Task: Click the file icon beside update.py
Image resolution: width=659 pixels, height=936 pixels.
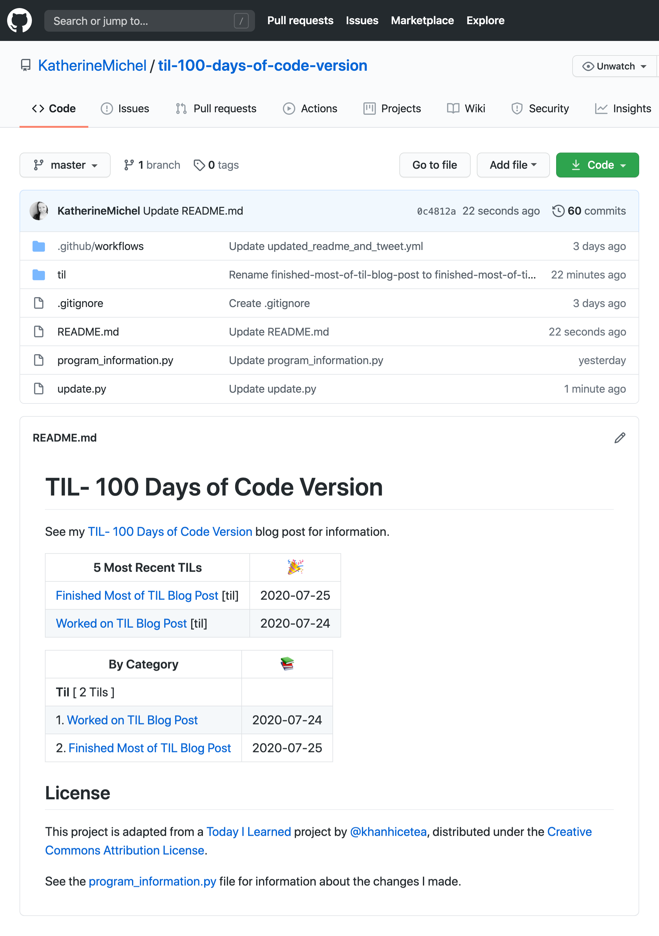Action: coord(39,389)
